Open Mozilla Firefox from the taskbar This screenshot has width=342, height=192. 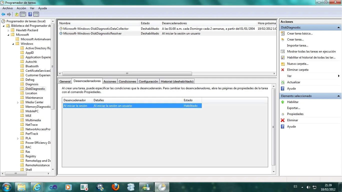115,187
